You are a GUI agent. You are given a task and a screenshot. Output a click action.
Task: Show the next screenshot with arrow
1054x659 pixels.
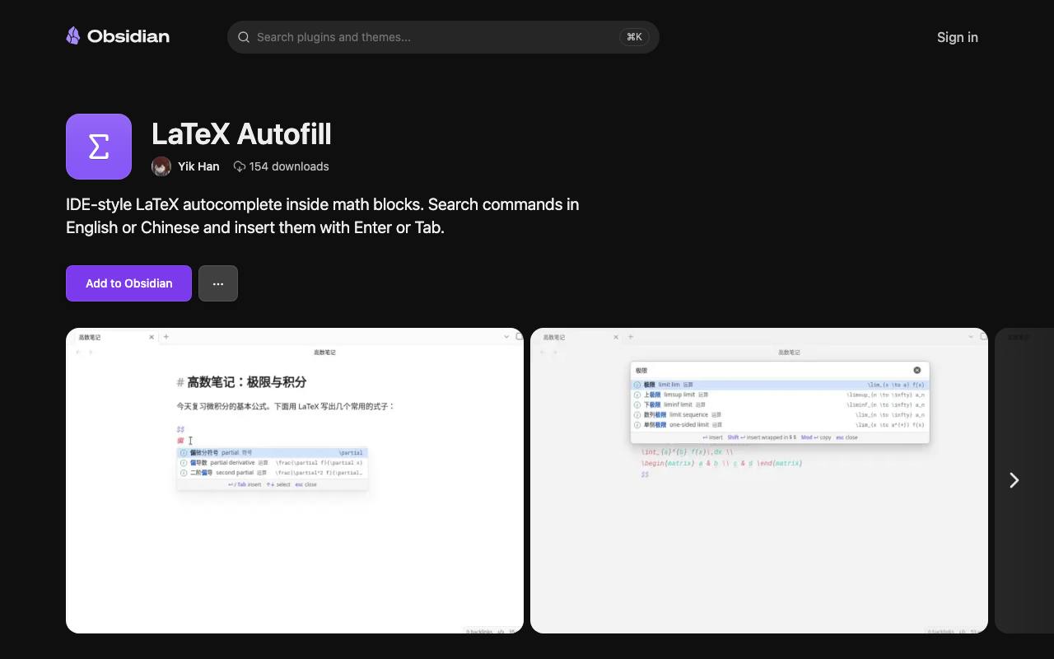click(x=1014, y=480)
